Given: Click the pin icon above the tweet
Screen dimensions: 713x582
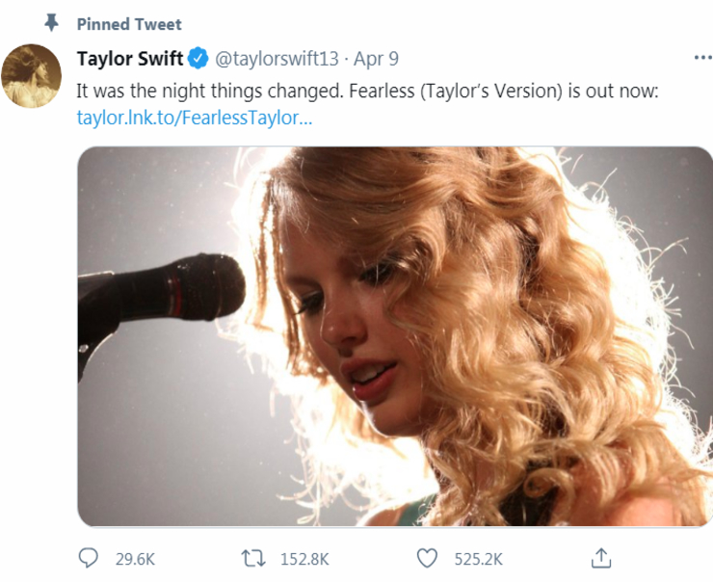Looking at the screenshot, I should click(51, 23).
